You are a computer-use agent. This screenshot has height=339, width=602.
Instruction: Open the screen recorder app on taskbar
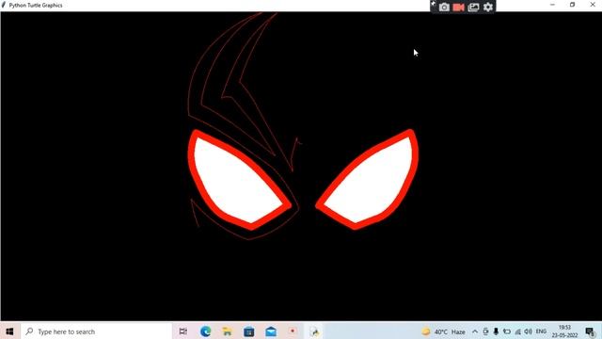(293, 331)
